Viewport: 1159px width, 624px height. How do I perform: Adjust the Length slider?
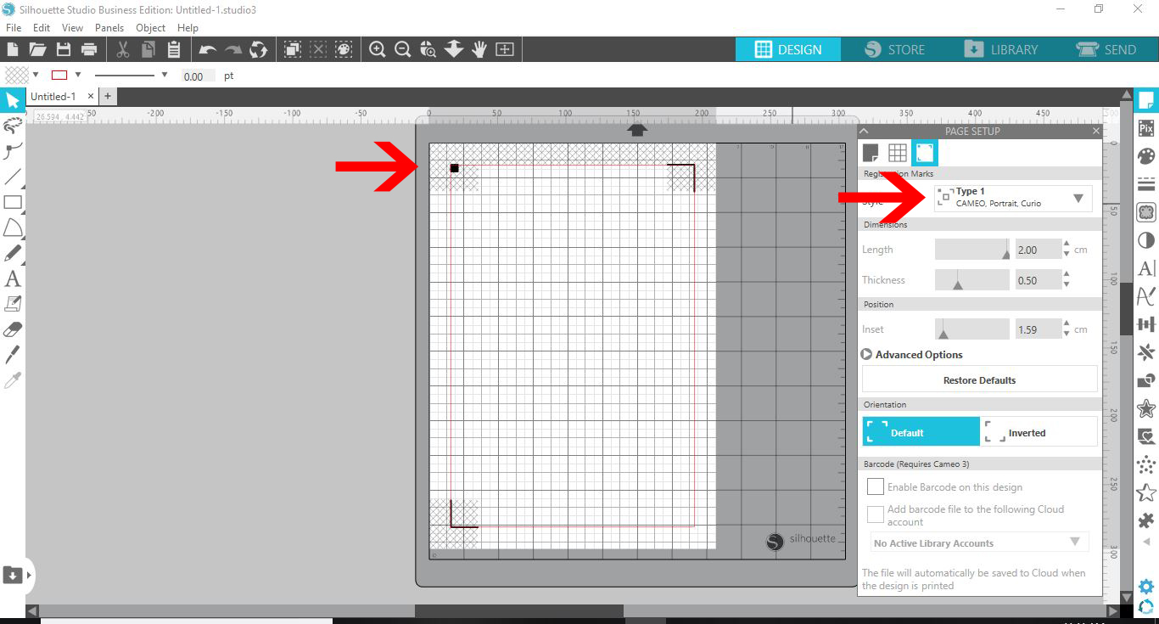click(972, 249)
